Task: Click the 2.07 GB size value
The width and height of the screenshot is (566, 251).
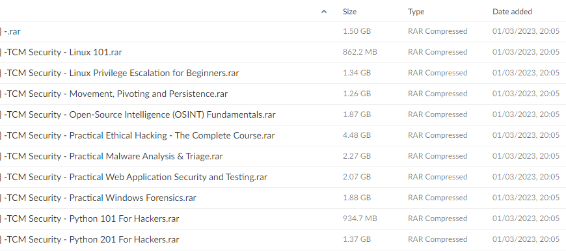Action: (x=357, y=177)
